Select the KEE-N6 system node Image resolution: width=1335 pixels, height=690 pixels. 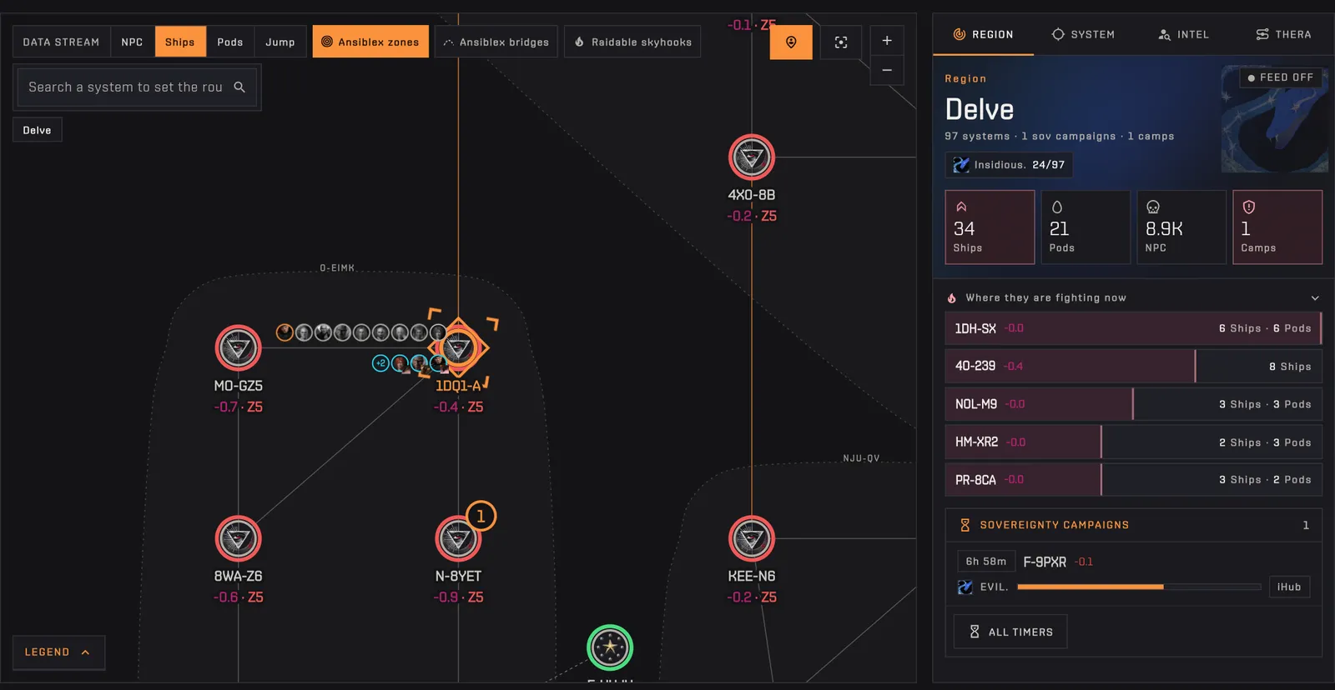coord(752,538)
